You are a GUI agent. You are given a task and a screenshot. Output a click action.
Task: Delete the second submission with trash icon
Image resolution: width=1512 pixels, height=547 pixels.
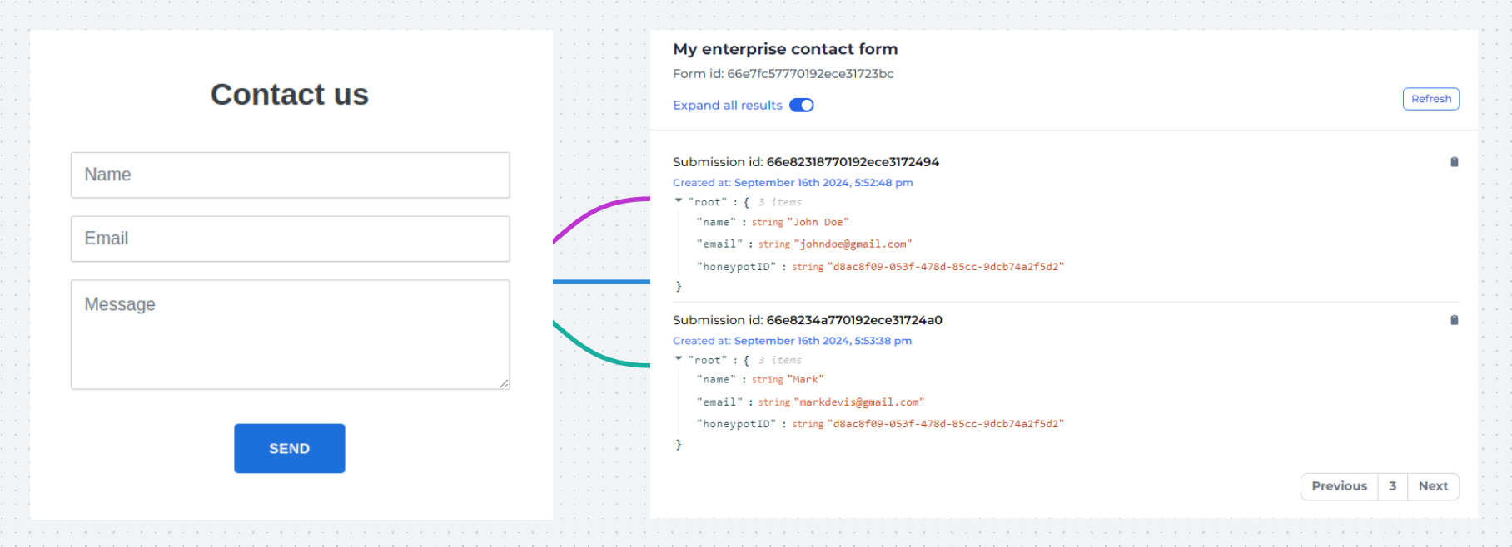1454,320
